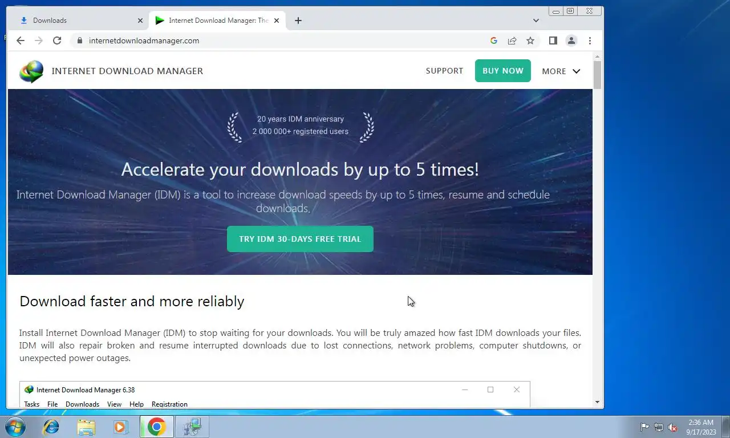Open the tab search dropdown arrow
Viewport: 730px width, 438px height.
[x=536, y=21]
